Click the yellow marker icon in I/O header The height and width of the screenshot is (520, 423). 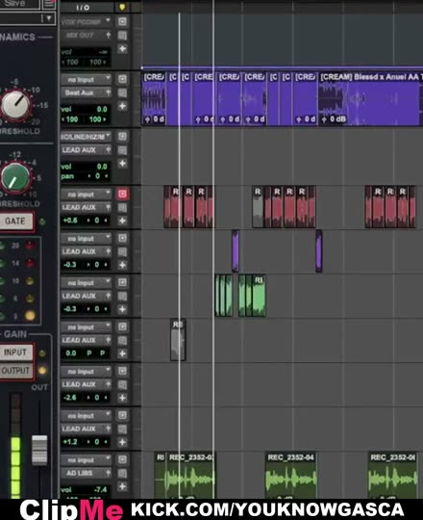click(x=122, y=8)
